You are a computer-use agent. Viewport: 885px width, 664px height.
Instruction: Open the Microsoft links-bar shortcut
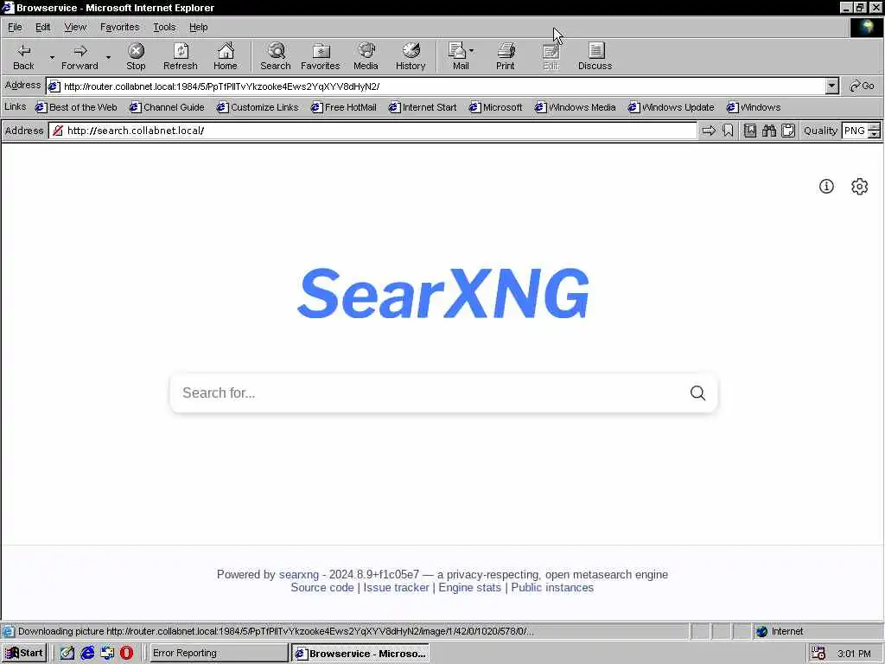(495, 107)
